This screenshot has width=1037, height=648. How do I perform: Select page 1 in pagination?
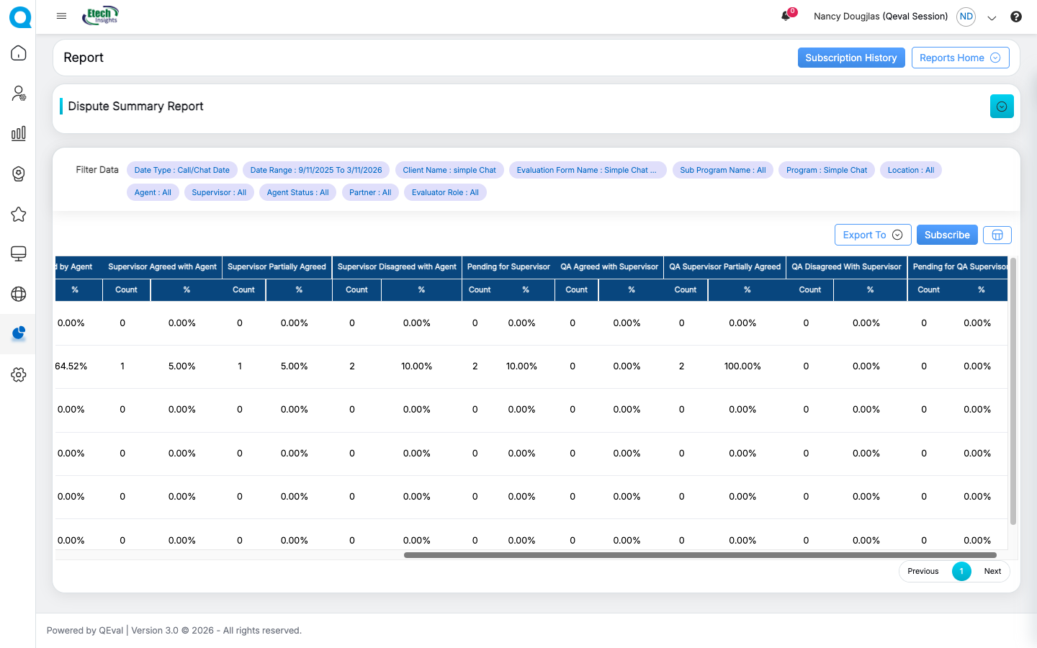tap(961, 571)
